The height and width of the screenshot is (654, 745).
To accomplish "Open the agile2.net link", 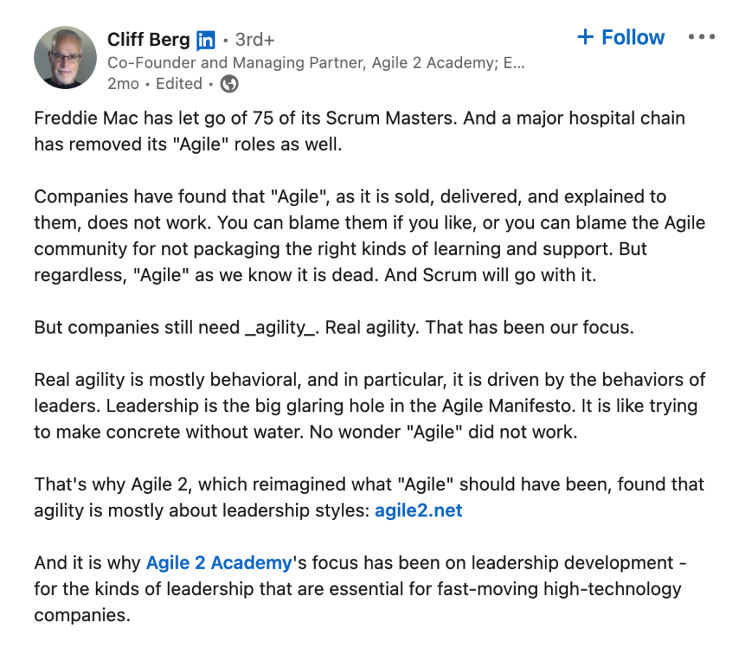I will (418, 511).
